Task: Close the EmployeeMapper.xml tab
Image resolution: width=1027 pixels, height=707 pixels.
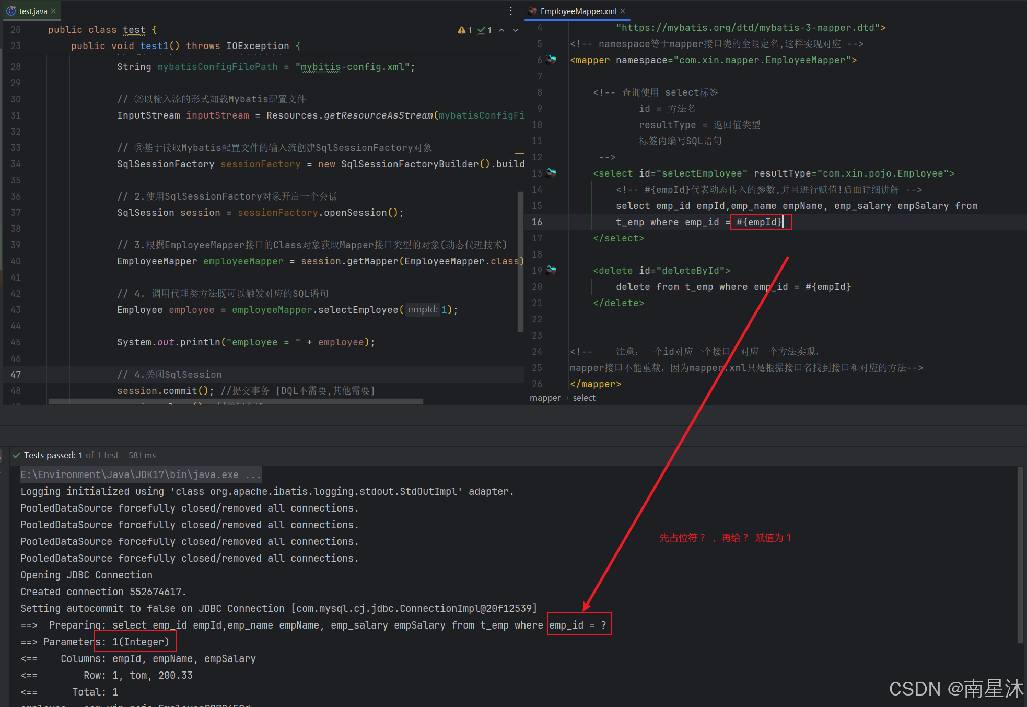Action: (x=623, y=11)
